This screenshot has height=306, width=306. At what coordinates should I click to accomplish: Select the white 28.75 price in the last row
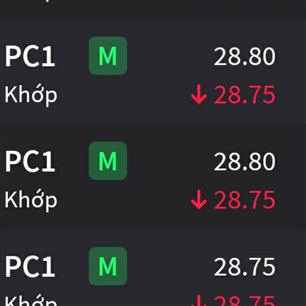click(x=244, y=267)
